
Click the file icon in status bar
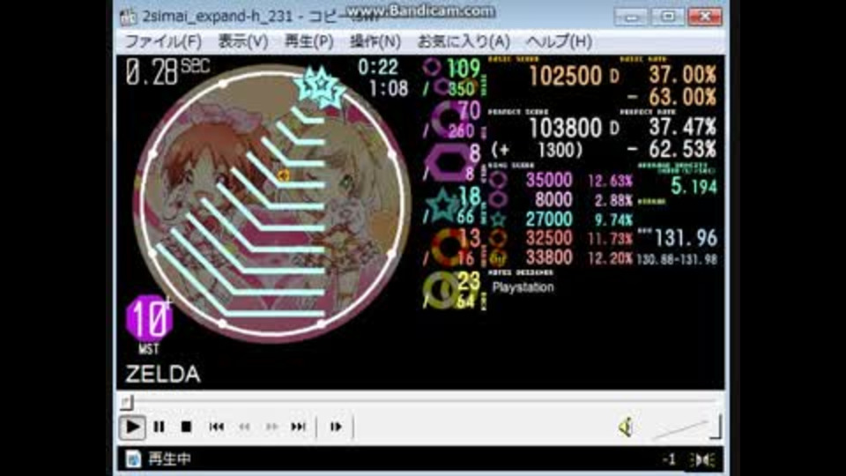[x=133, y=459]
